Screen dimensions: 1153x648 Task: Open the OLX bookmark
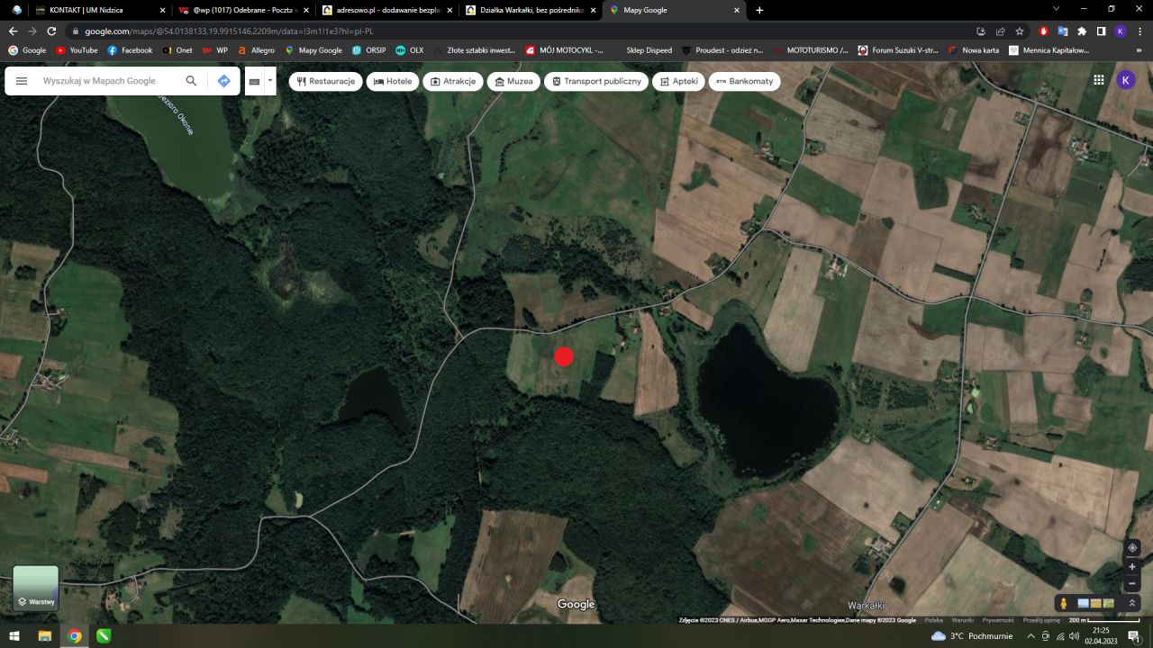[409, 50]
